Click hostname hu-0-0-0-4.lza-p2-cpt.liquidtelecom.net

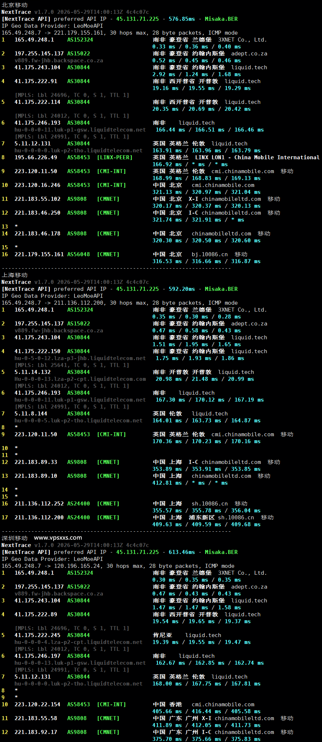coord(78,642)
